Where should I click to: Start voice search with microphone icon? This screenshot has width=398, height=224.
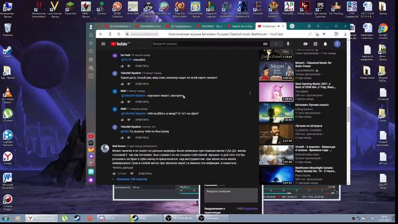288,44
